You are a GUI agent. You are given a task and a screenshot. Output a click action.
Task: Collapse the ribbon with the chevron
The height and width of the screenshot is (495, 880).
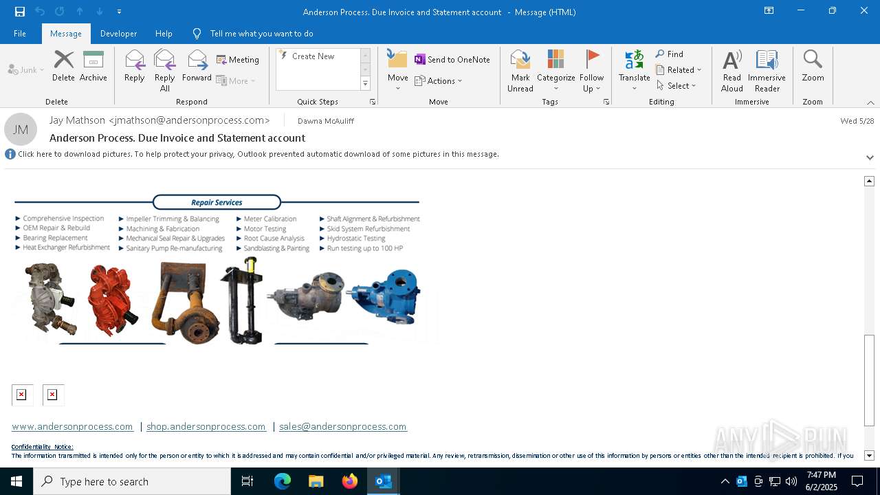pos(870,102)
